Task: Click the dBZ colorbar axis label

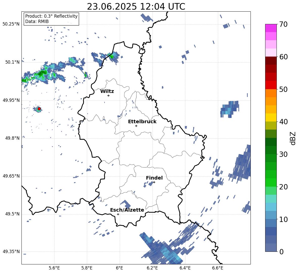Action: click(293, 138)
